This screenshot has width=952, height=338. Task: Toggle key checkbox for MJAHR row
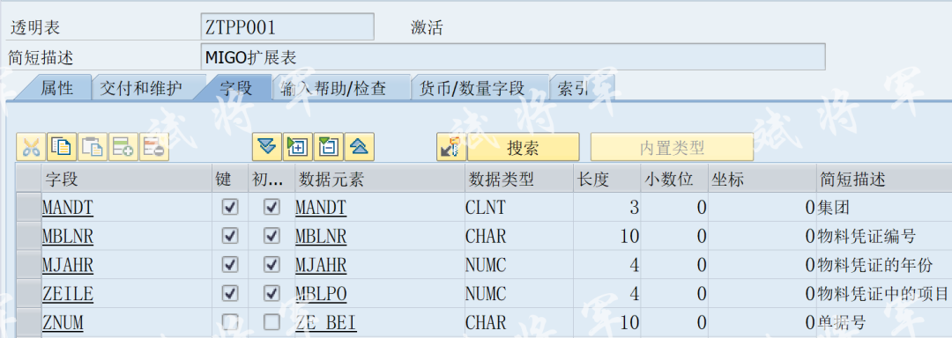point(230,265)
